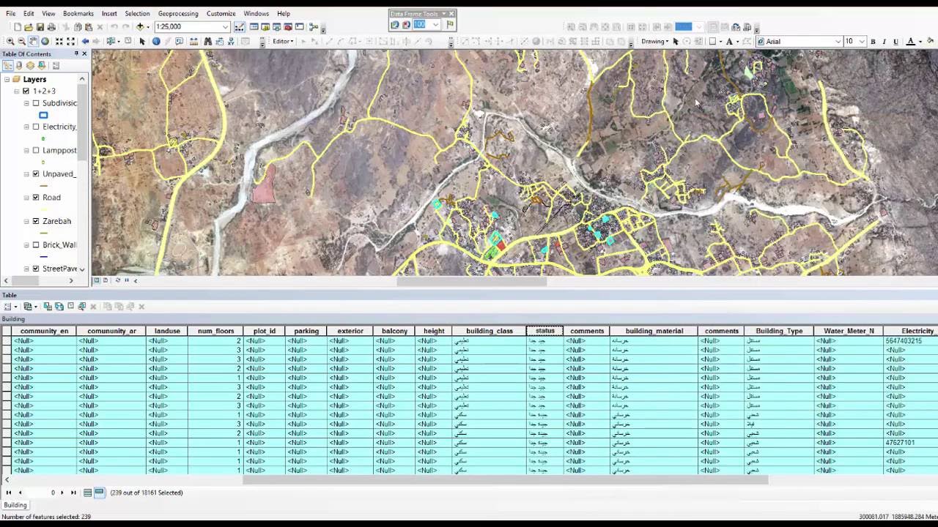Choose the Select Elements arrow tool
Screen dimensions: 938x527
142,42
